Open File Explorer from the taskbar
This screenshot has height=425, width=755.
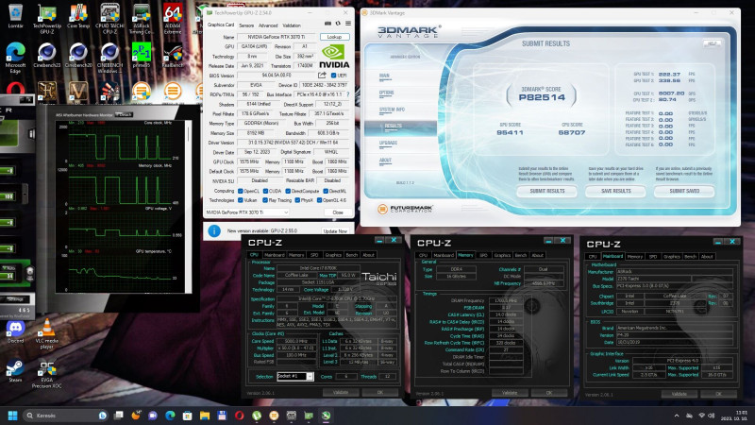[205, 416]
